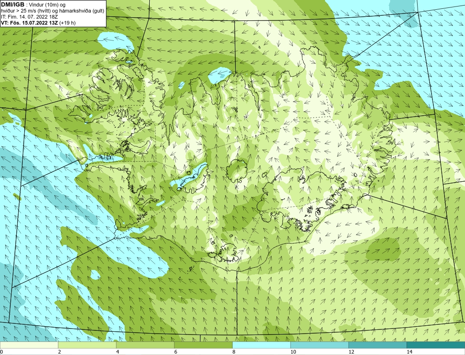Screen dimensions: 465x355
Task: Click the 10–12 m/s cyan legend swatch
Action: point(320,345)
